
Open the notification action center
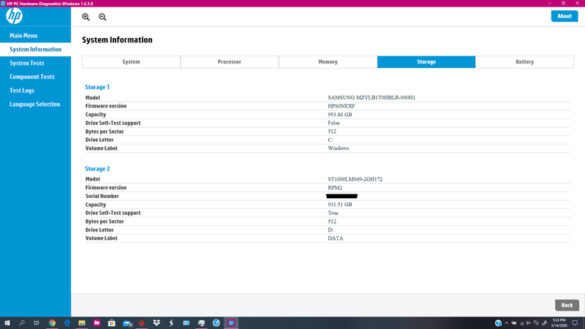575,323
